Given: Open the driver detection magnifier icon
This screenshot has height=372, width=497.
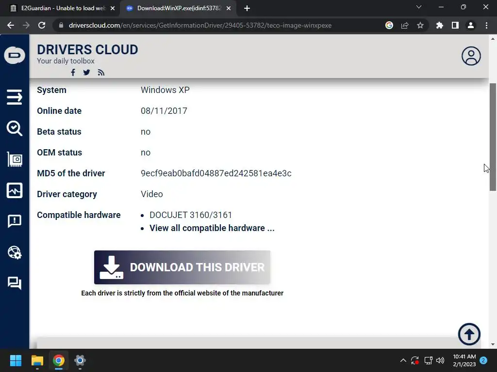Looking at the screenshot, I should coord(15,128).
